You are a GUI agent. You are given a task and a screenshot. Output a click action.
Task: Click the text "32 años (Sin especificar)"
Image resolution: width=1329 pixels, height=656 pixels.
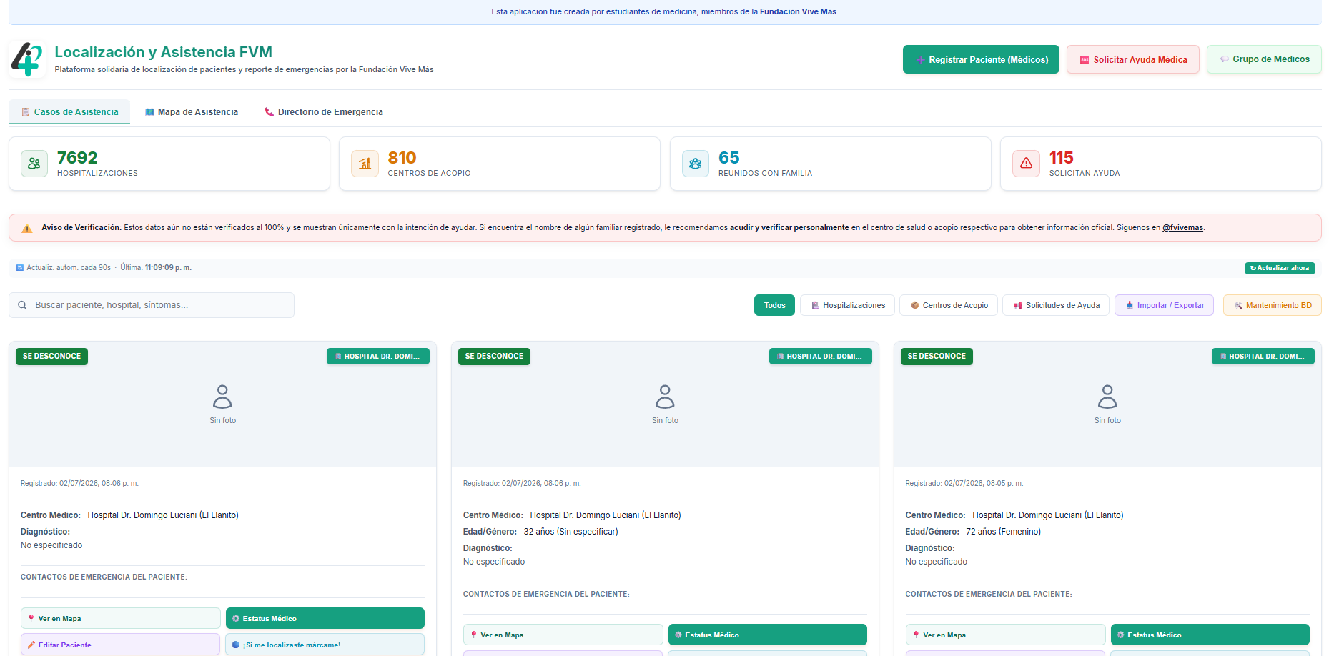[570, 532]
